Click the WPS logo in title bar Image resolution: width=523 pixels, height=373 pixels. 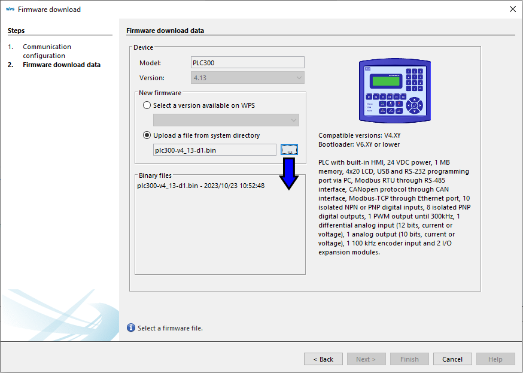tap(10, 10)
